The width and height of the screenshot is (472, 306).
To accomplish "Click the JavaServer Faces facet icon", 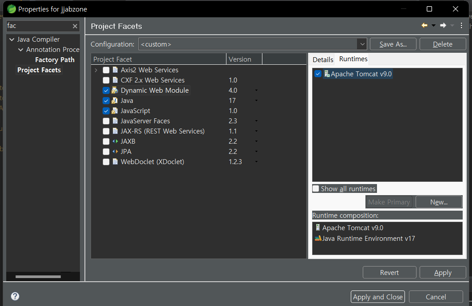I will coord(115,121).
